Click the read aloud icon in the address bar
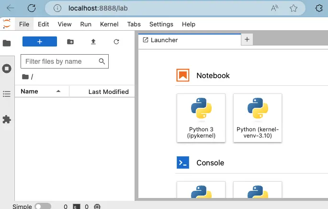 pyautogui.click(x=274, y=8)
